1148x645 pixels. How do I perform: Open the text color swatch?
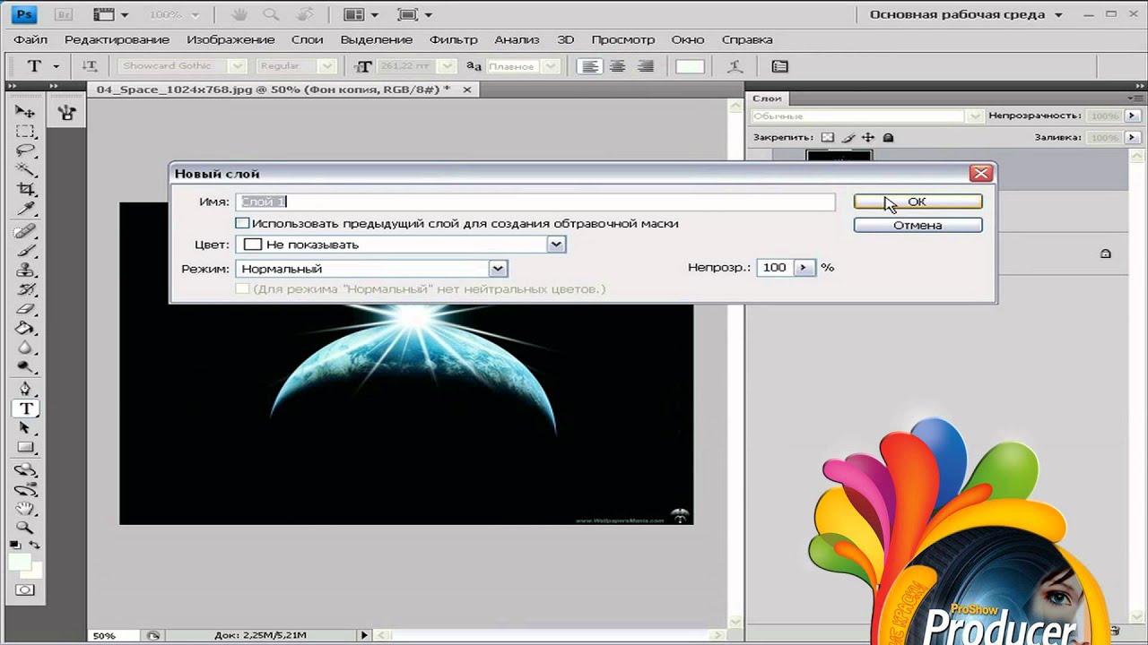tap(690, 66)
